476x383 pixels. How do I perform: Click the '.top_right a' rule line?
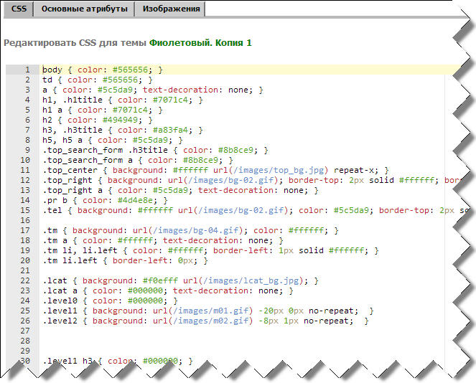pyautogui.click(x=180, y=190)
